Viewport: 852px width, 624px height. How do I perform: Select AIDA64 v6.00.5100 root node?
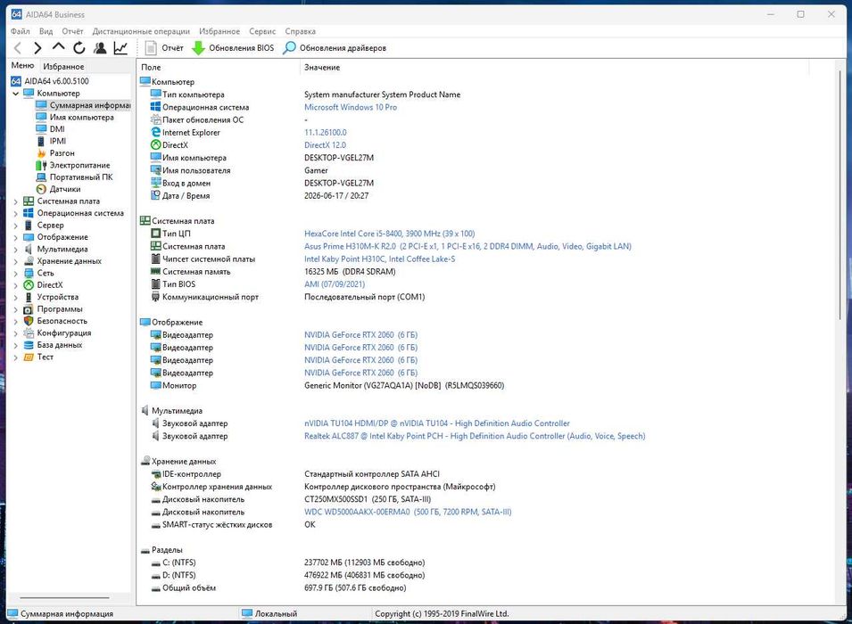(50, 81)
